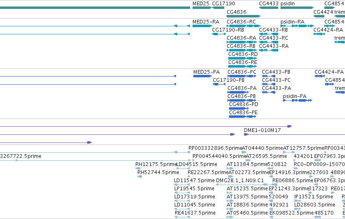Viewport: 345px width, 219px height.
Task: Open the LD11547.5prime EST label
Action: coord(194,181)
